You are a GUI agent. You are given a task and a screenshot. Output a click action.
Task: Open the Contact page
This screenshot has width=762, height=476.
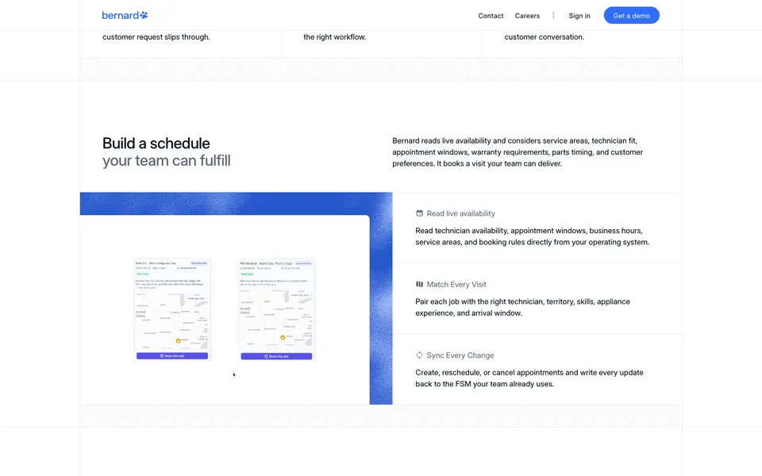(x=491, y=16)
